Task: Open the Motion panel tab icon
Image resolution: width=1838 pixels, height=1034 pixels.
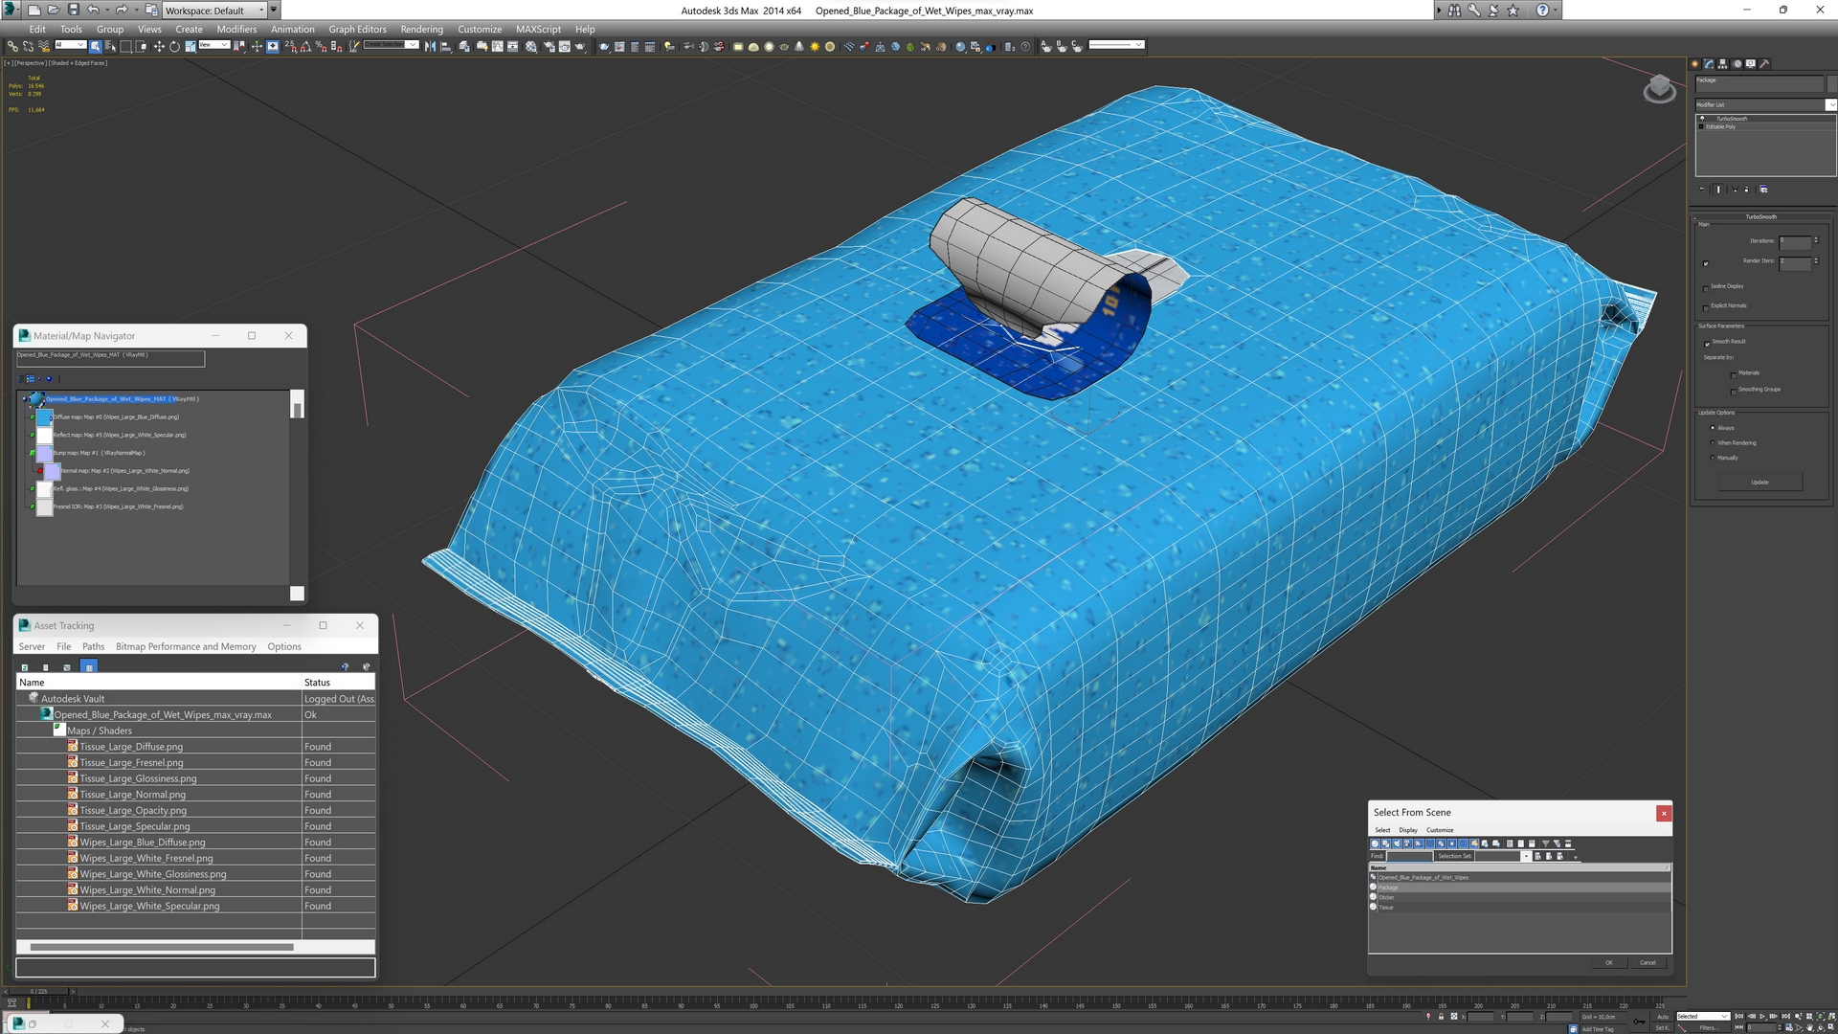Action: tap(1737, 64)
